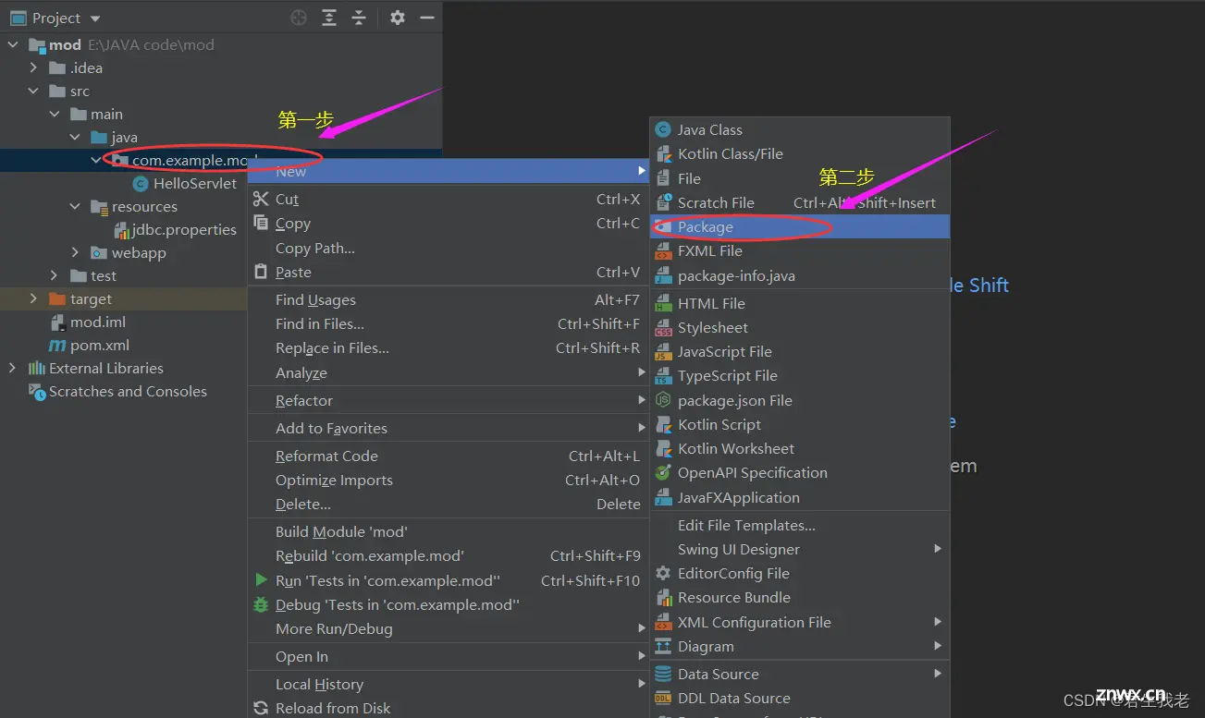Select Find Usages menu entry
1205x718 pixels.
[448, 299]
